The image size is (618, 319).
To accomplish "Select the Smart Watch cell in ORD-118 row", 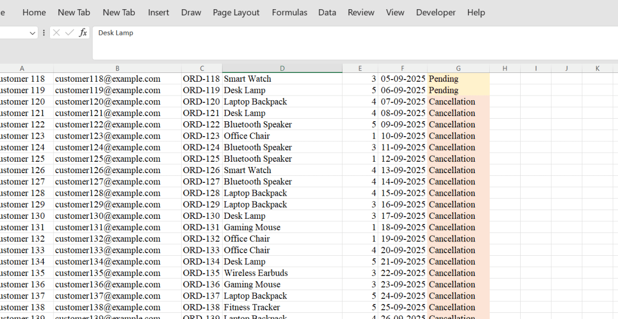I will pos(282,79).
